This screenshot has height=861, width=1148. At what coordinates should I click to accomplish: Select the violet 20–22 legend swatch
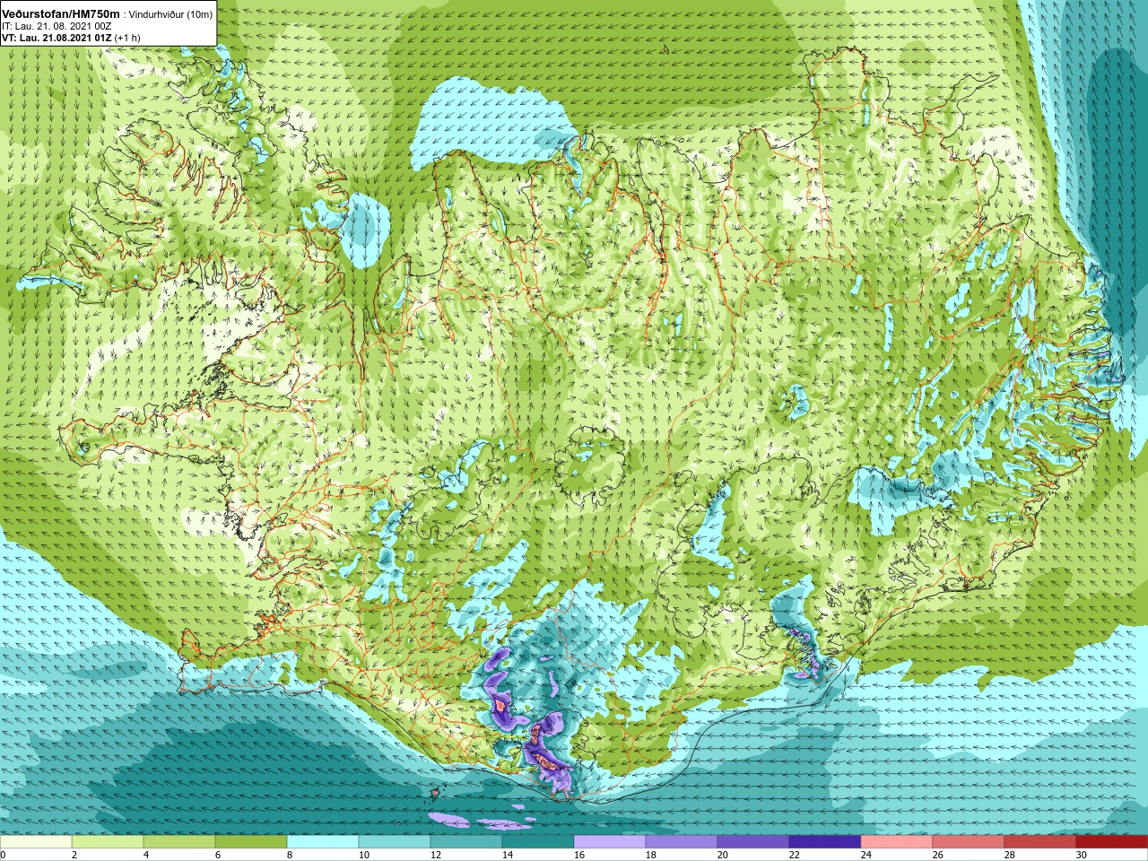[753, 842]
